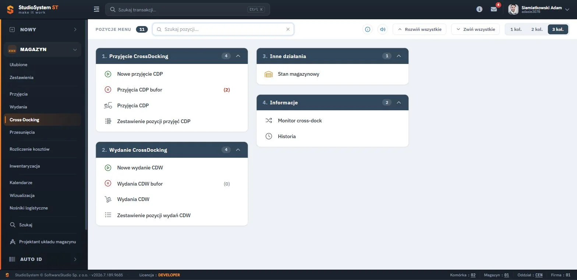This screenshot has width=577, height=280.
Task: Open Inwentaryzacja sidebar item
Action: pyautogui.click(x=25, y=166)
